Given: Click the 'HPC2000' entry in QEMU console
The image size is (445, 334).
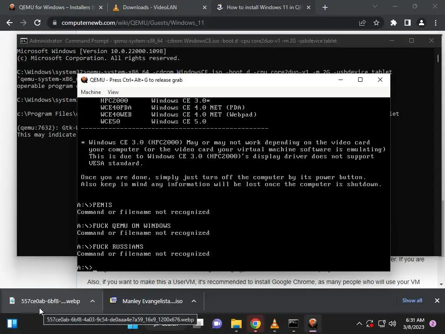Looking at the screenshot, I should click(x=114, y=100).
